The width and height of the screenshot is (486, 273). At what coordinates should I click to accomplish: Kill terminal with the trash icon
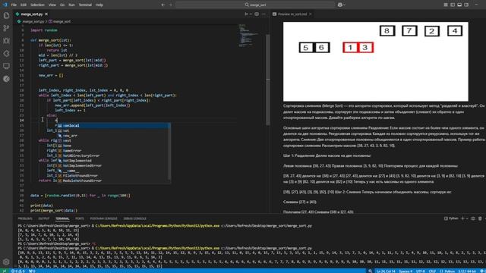(480, 218)
